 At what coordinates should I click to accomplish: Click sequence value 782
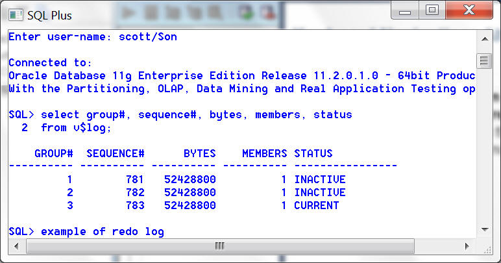135,193
